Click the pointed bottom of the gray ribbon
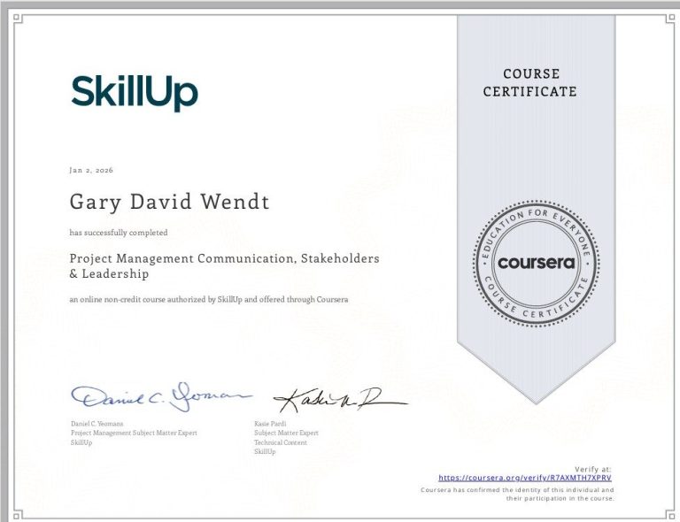 (x=536, y=389)
